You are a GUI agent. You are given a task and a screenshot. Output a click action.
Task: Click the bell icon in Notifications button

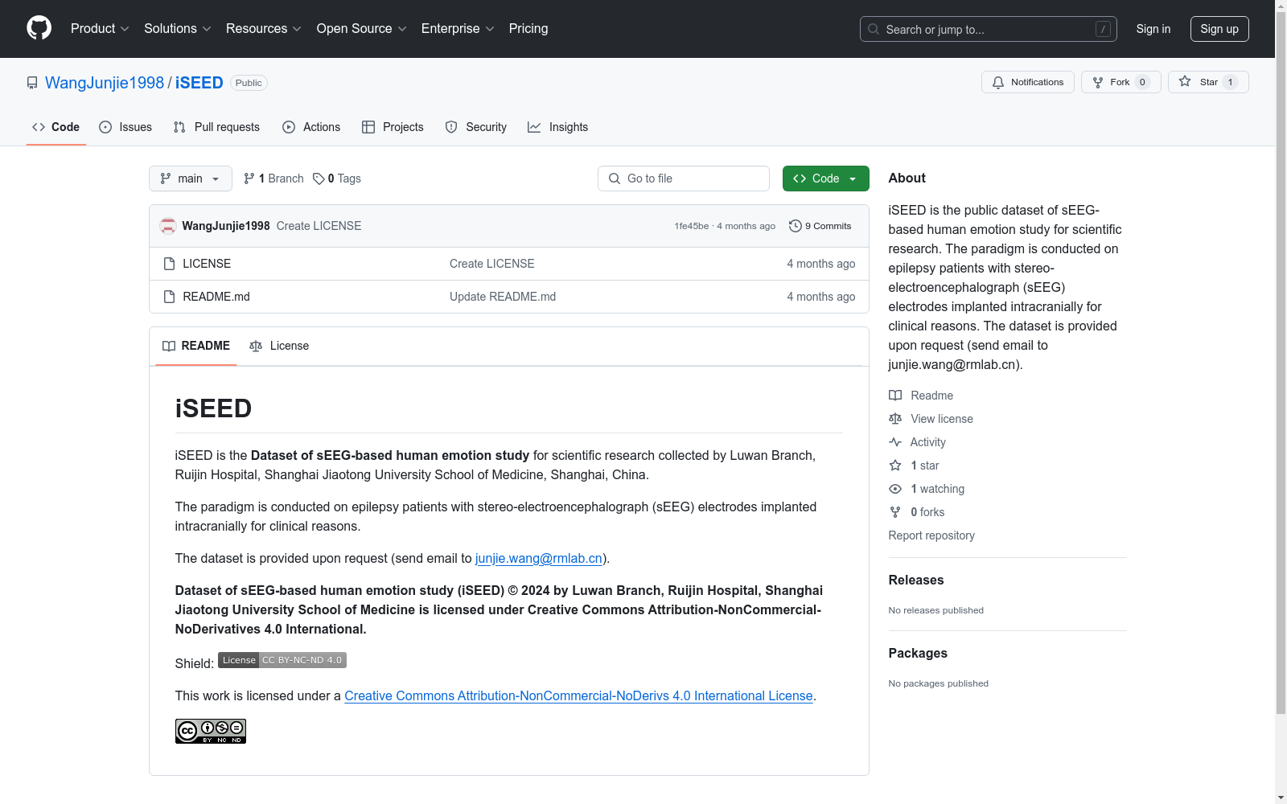998,82
